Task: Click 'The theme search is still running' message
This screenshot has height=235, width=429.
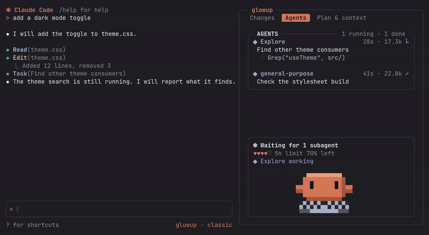Action: click(x=124, y=82)
